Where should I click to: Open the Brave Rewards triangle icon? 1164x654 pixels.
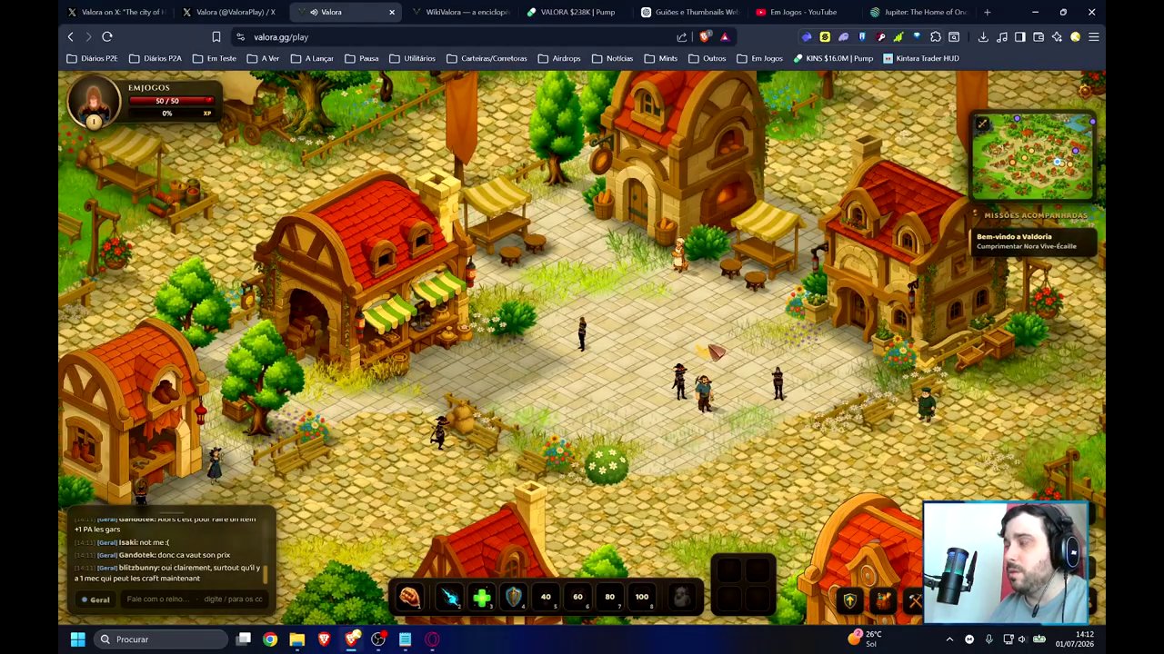click(x=725, y=37)
